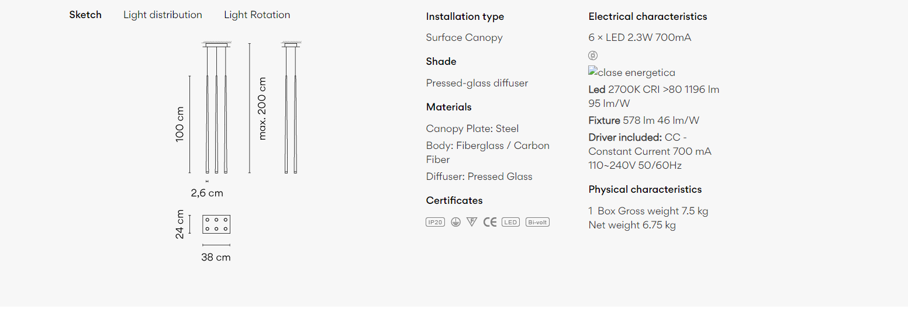Image resolution: width=908 pixels, height=309 pixels.
Task: Switch to the Sketch tab
Action: pos(85,15)
